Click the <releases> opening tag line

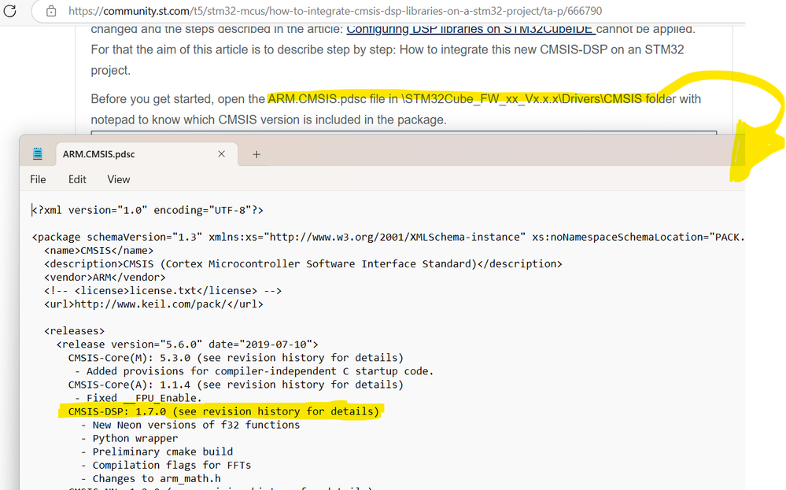point(74,330)
